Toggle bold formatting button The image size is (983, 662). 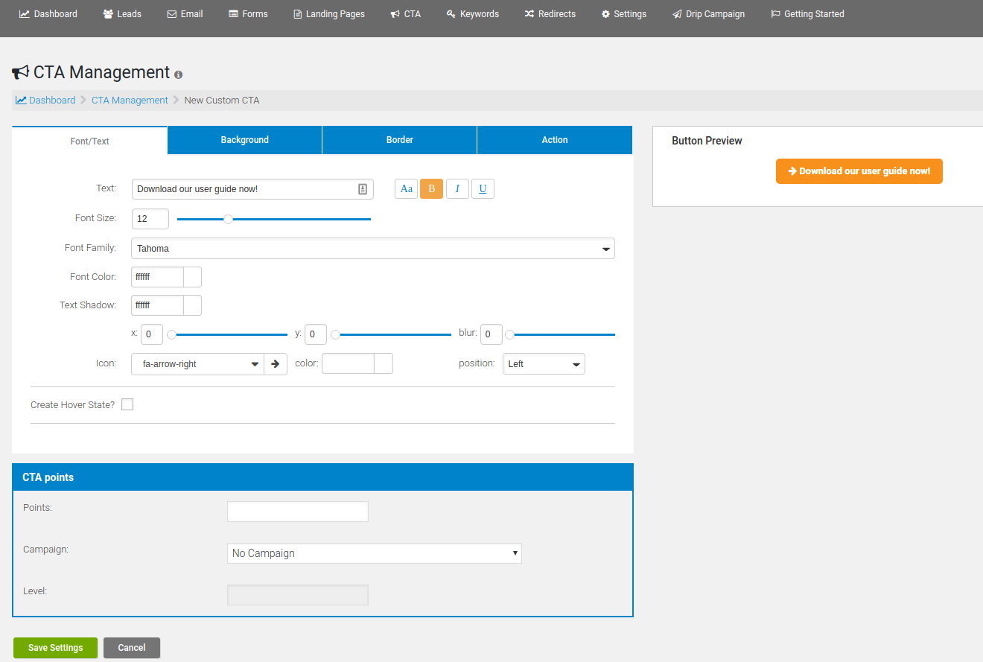pyautogui.click(x=431, y=189)
